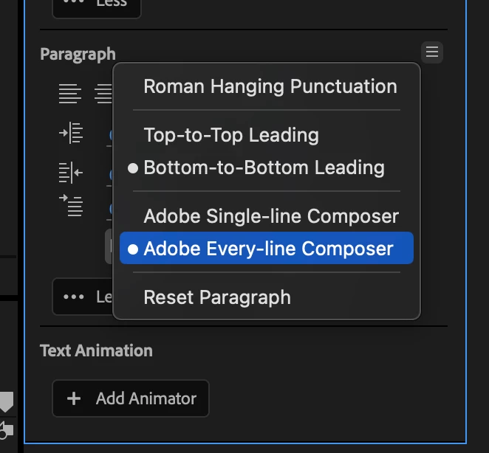The height and width of the screenshot is (453, 489).
Task: Toggle Roman Hanging Punctuation
Action: coord(270,86)
